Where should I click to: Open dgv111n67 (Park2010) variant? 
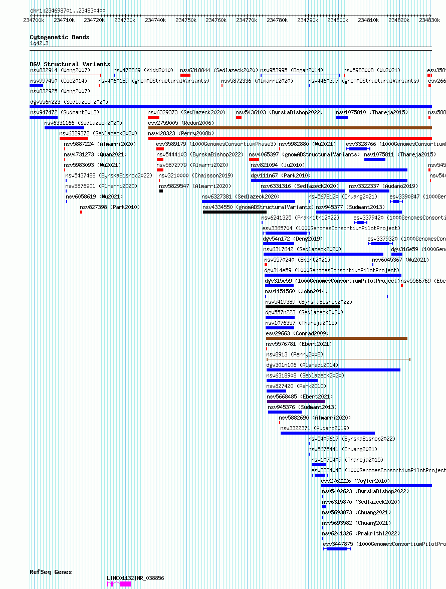[x=281, y=175]
